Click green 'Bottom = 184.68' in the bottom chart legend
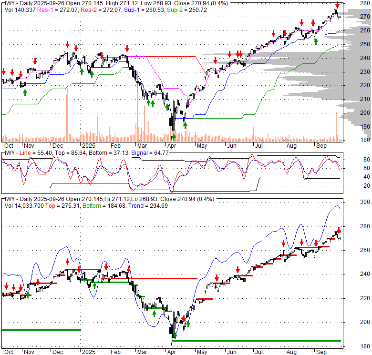 pyautogui.click(x=104, y=206)
